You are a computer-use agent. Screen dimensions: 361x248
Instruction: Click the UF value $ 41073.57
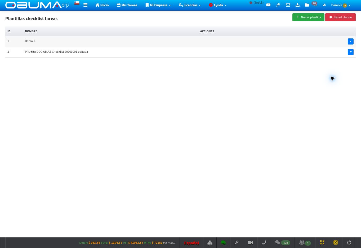136,243
